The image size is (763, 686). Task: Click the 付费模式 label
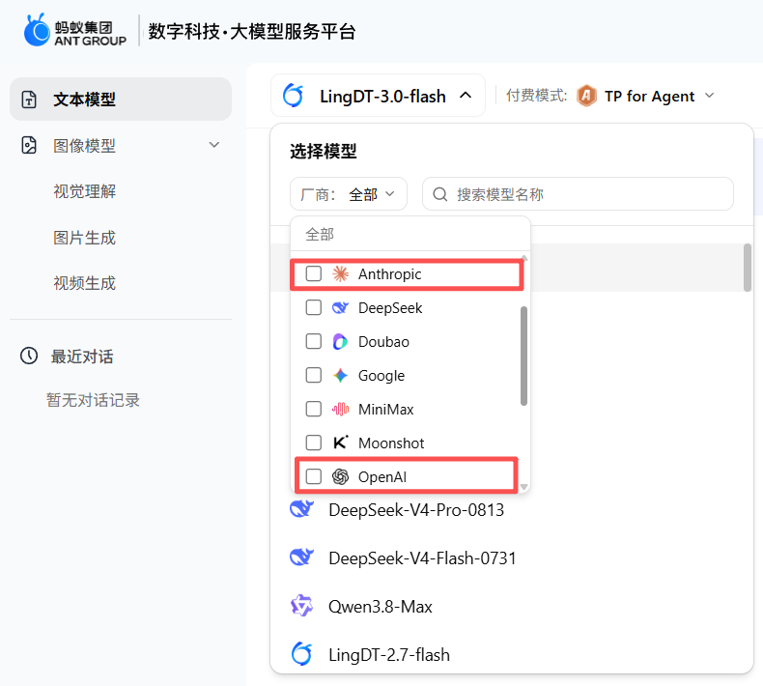tap(537, 96)
